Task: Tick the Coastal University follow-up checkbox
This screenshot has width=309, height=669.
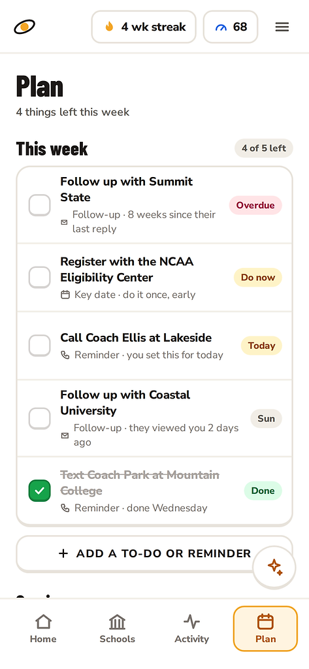Action: [40, 418]
